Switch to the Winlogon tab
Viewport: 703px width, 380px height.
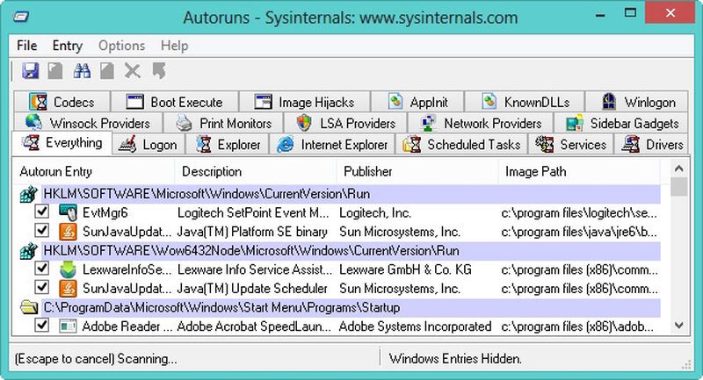[x=637, y=102]
